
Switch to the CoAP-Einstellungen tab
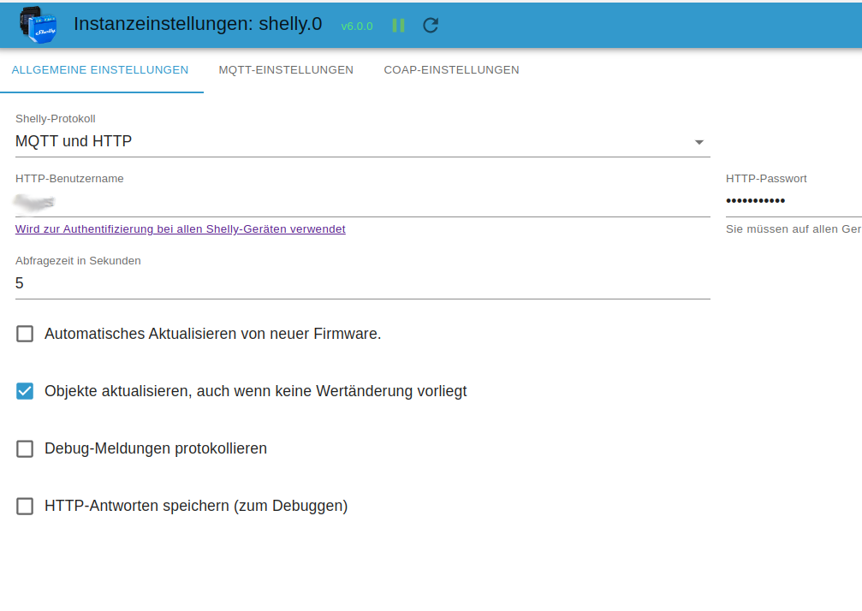tap(451, 70)
